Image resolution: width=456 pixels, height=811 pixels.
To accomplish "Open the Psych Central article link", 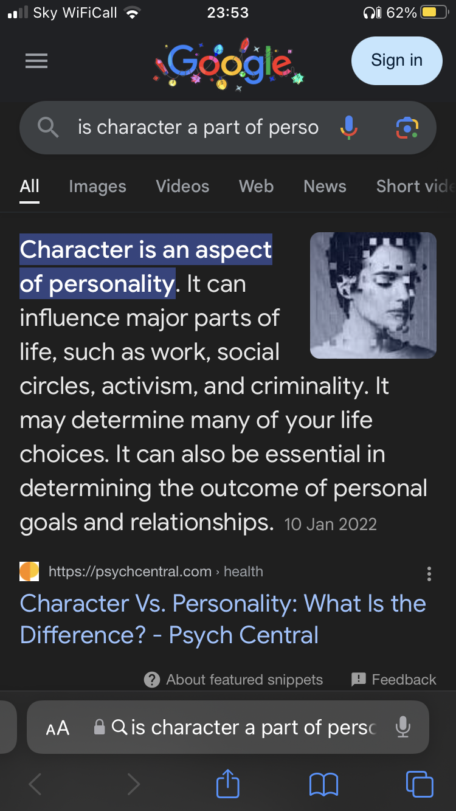I will (x=223, y=619).
